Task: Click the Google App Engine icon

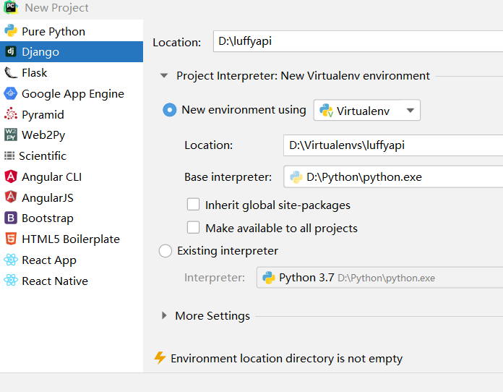Action: click(x=11, y=93)
